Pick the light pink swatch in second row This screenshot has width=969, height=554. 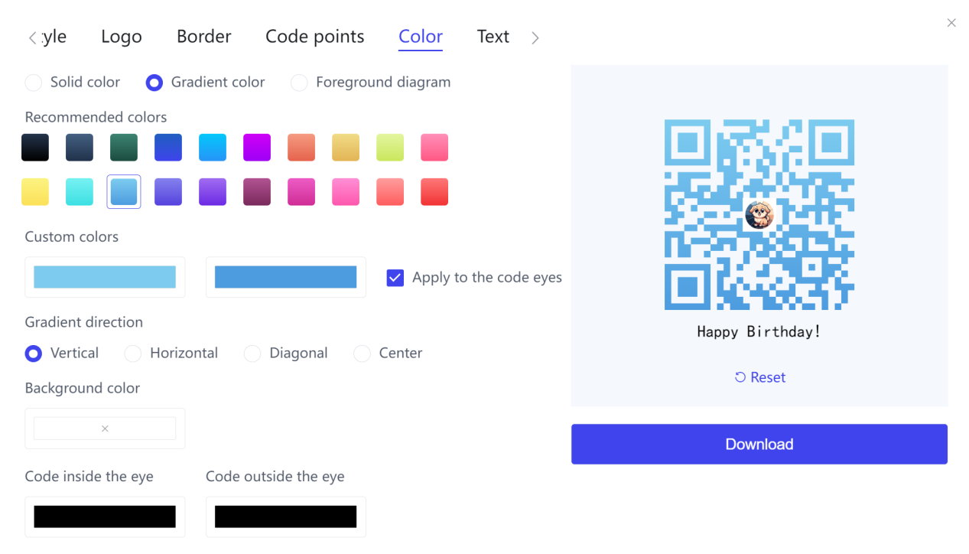[346, 191]
